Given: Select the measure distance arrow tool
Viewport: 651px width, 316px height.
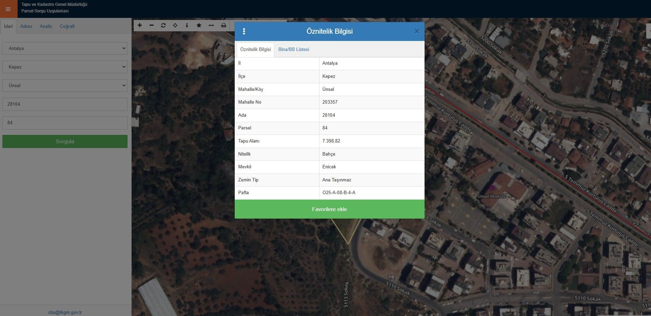Looking at the screenshot, I should click(211, 25).
